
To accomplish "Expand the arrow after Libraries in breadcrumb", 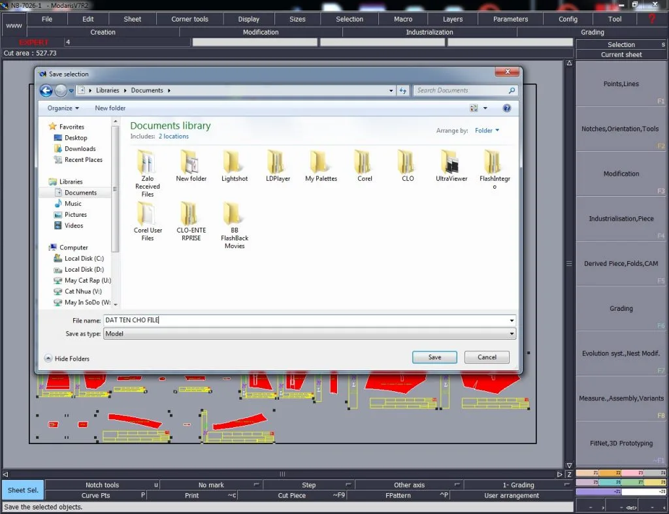I will pos(125,90).
